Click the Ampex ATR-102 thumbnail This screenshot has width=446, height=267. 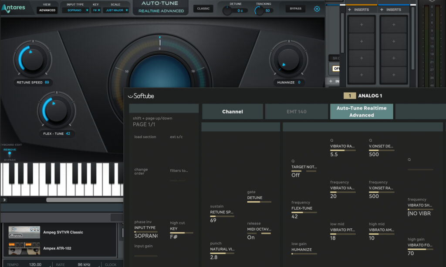[x=24, y=249]
